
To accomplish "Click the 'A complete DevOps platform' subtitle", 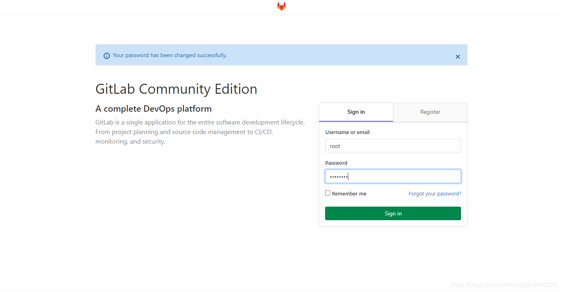I will (154, 109).
